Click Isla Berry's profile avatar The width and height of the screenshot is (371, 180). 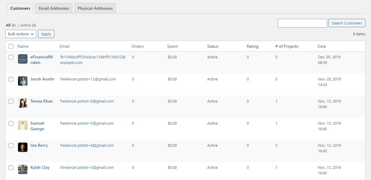(23, 147)
